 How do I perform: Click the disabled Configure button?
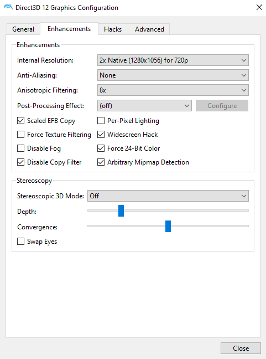click(222, 106)
